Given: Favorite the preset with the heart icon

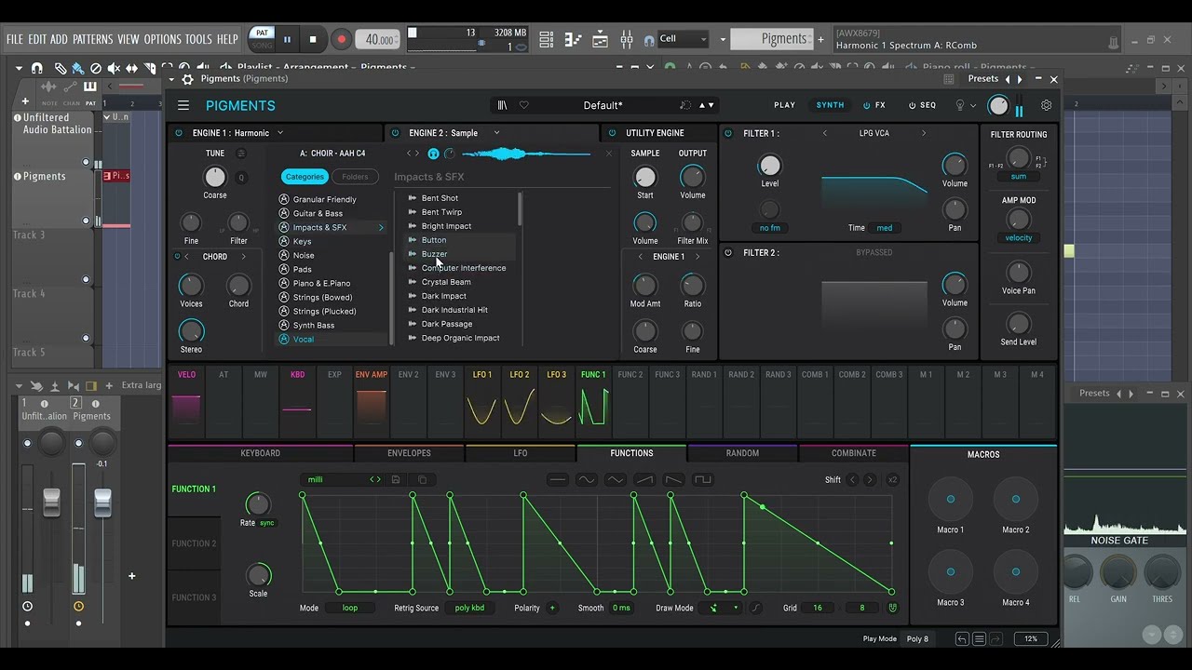Looking at the screenshot, I should (x=523, y=105).
